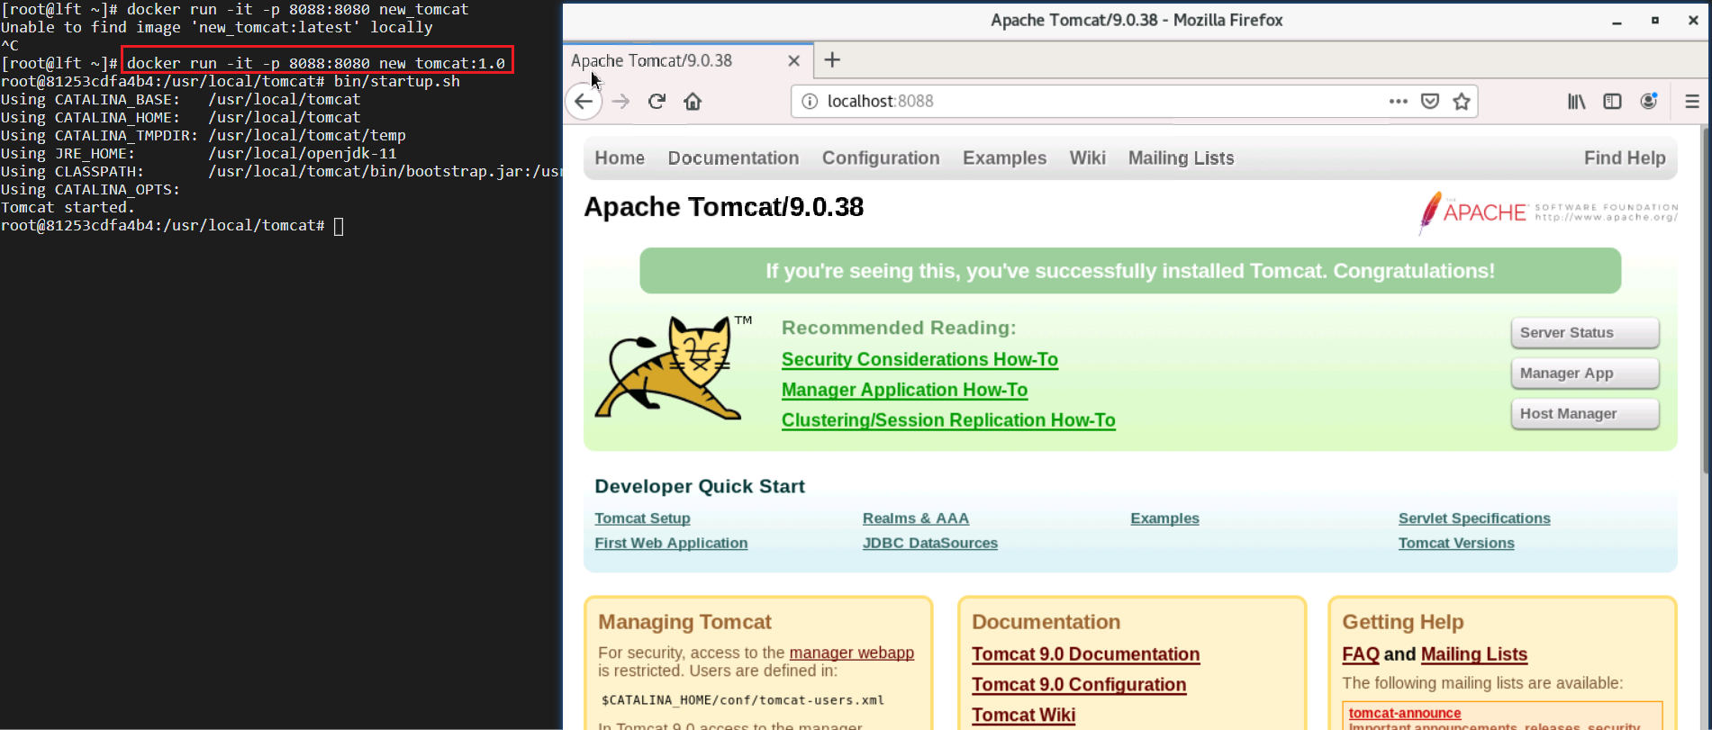Open tomcat-announce mailing list link

coord(1404,713)
